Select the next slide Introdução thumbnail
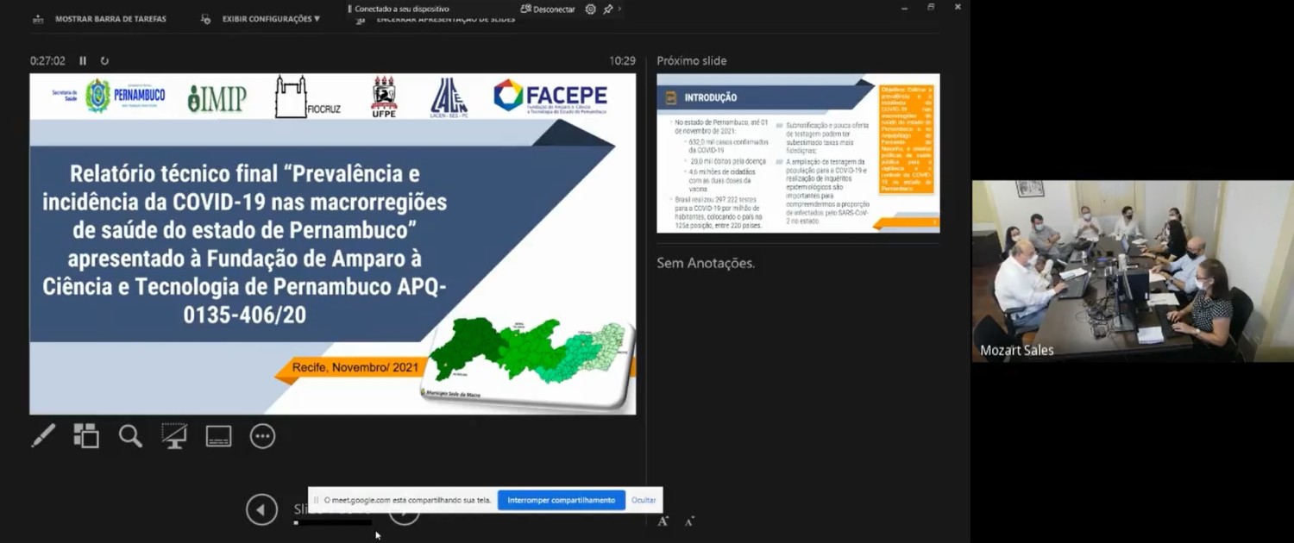Image resolution: width=1294 pixels, height=543 pixels. [798, 153]
